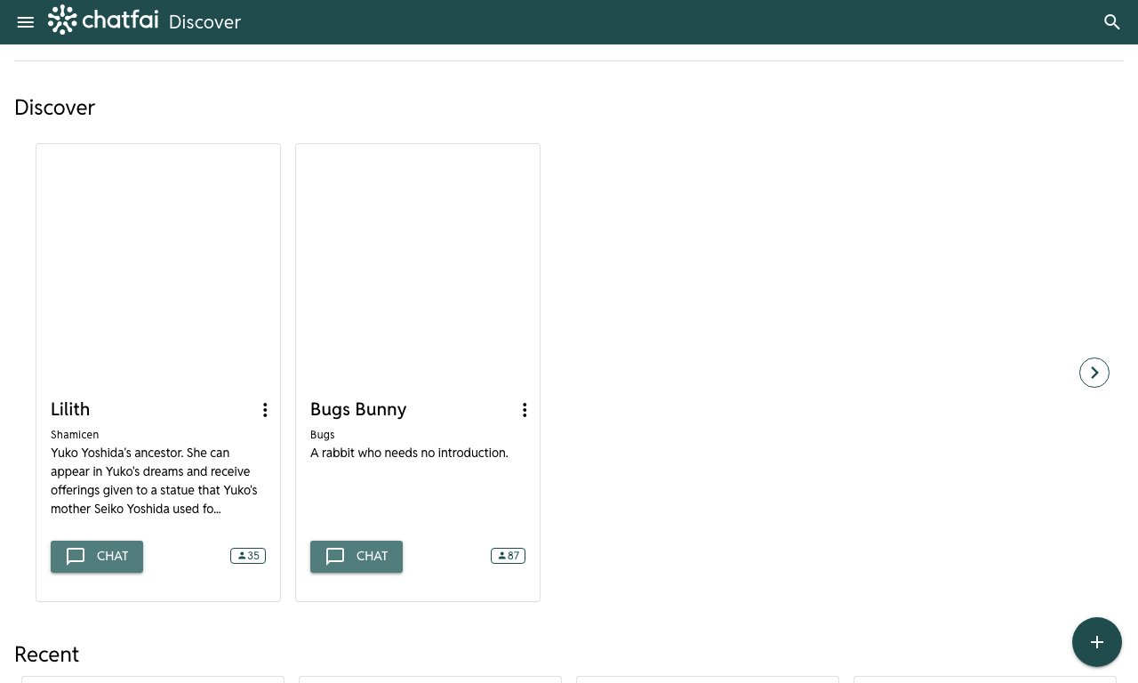
Task: Click the Discover title in header
Action: (x=204, y=22)
